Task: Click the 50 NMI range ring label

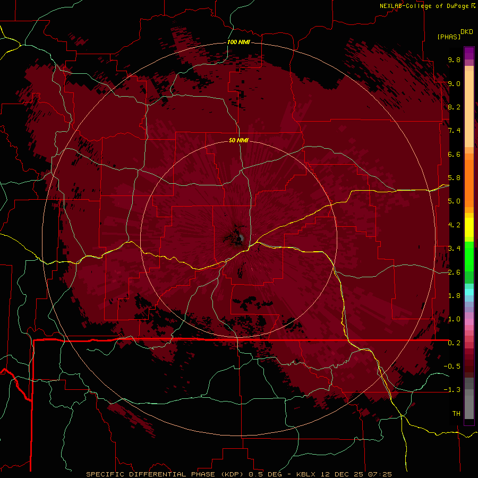Action: pos(238,141)
